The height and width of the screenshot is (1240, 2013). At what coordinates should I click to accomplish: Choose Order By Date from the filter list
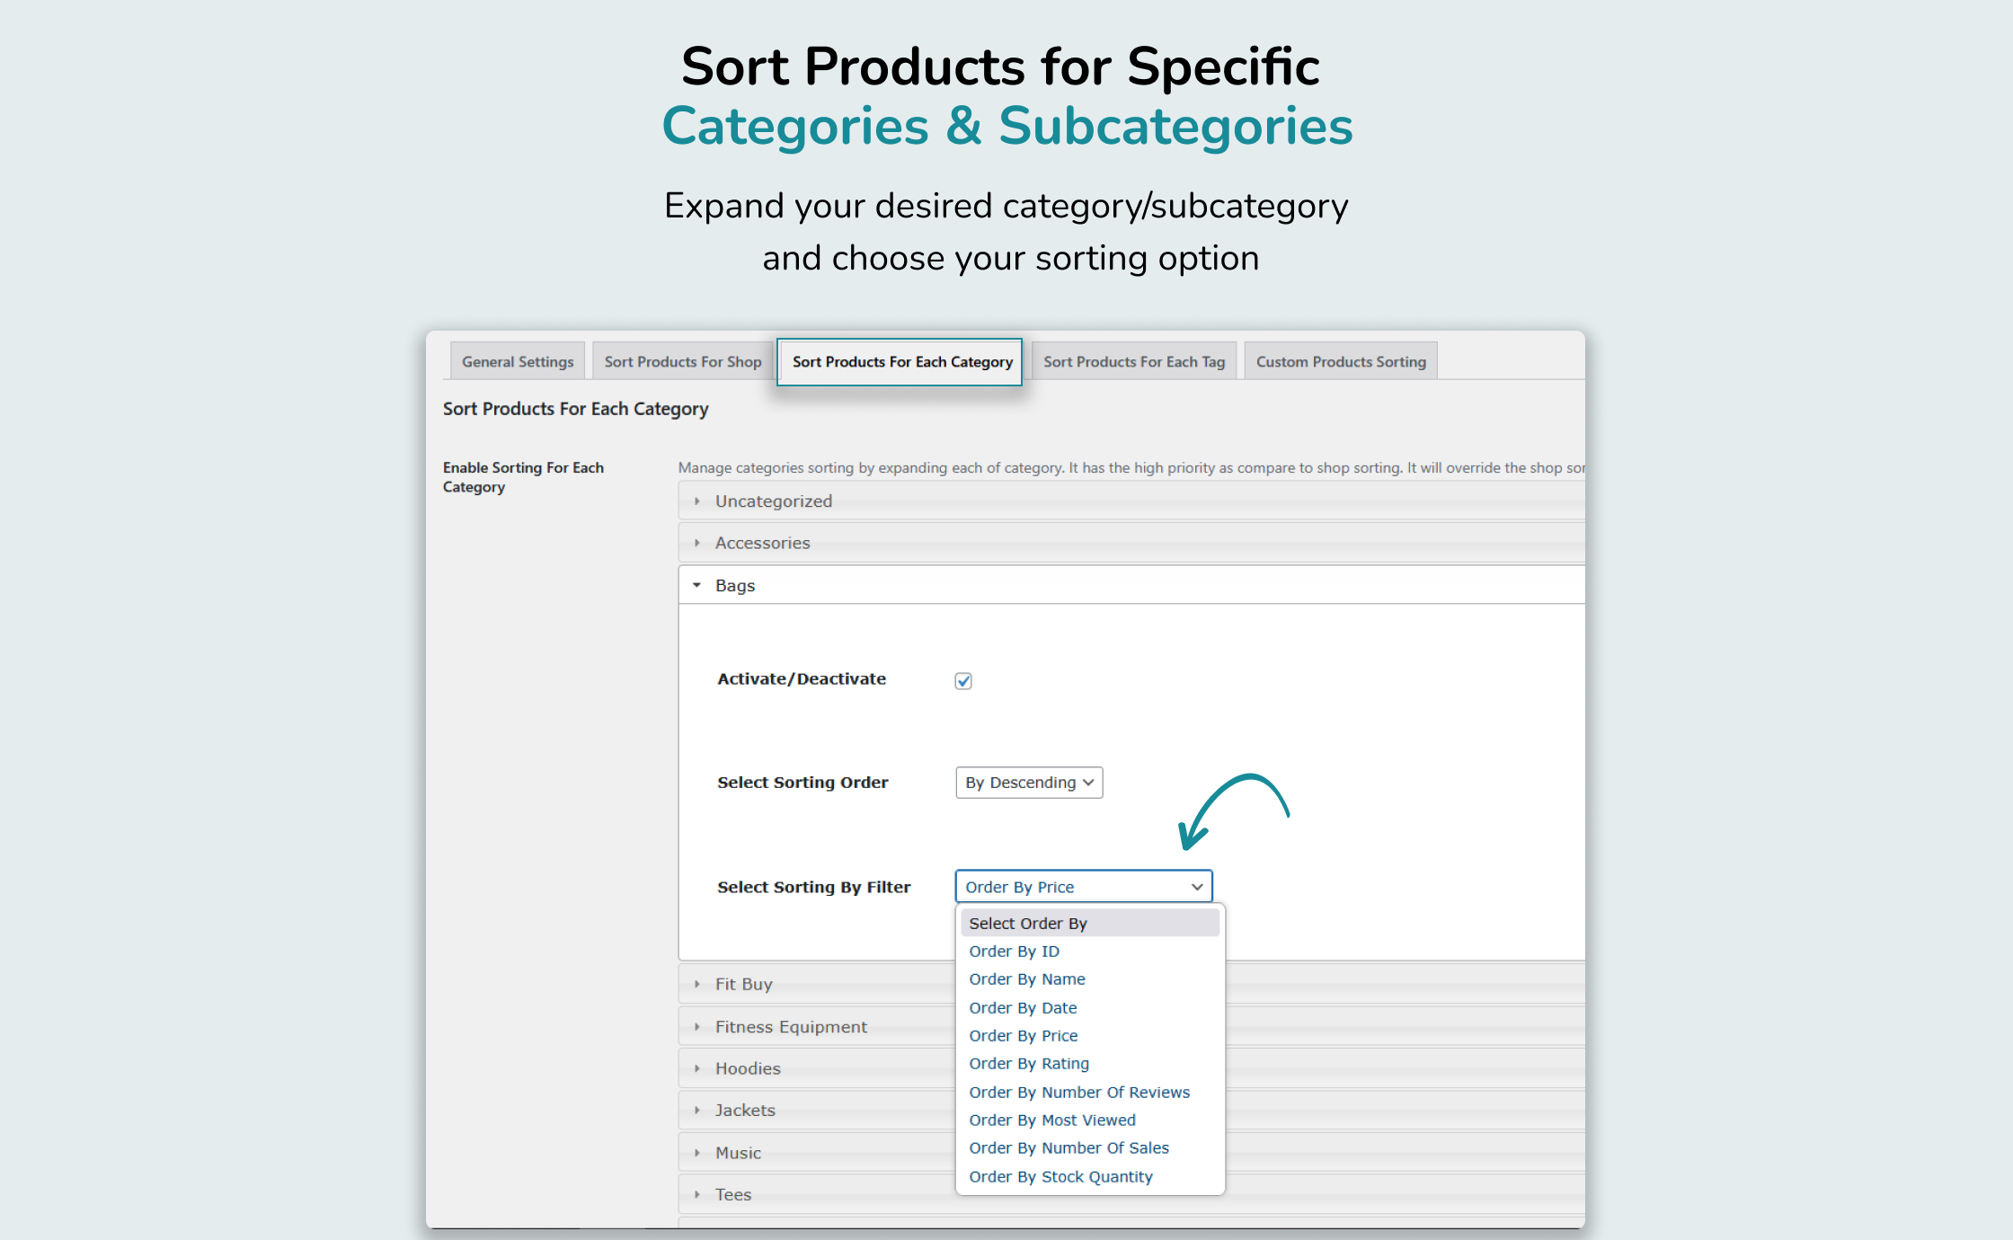coord(1023,1007)
